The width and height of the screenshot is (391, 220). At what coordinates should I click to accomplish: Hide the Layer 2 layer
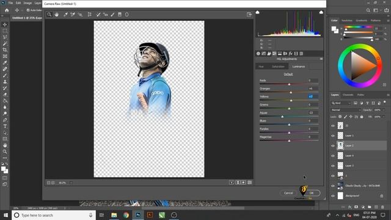[x=333, y=145]
